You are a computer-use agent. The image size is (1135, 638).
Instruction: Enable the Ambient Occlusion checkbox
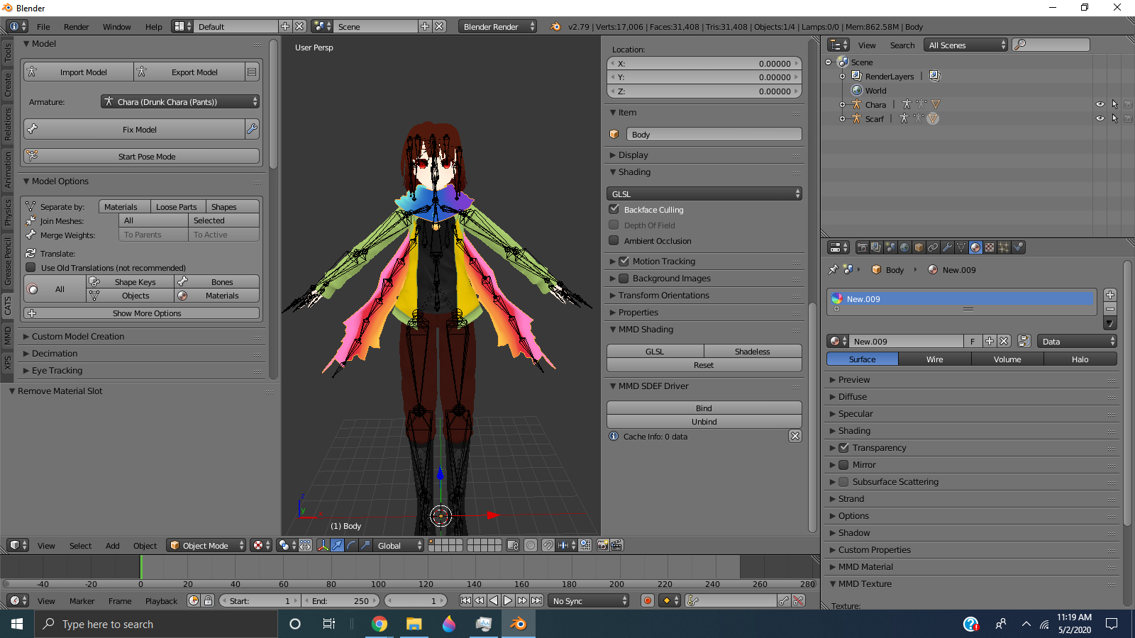[614, 240]
